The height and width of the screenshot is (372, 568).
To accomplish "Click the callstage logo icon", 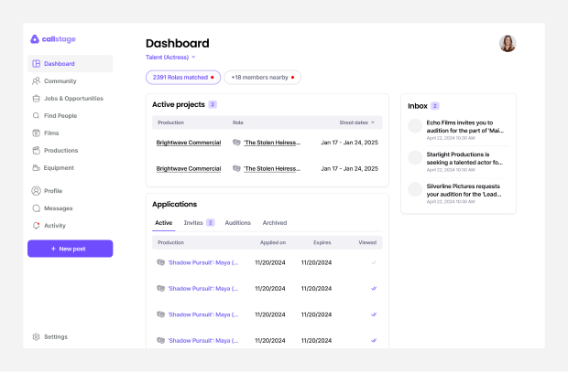I will (35, 39).
